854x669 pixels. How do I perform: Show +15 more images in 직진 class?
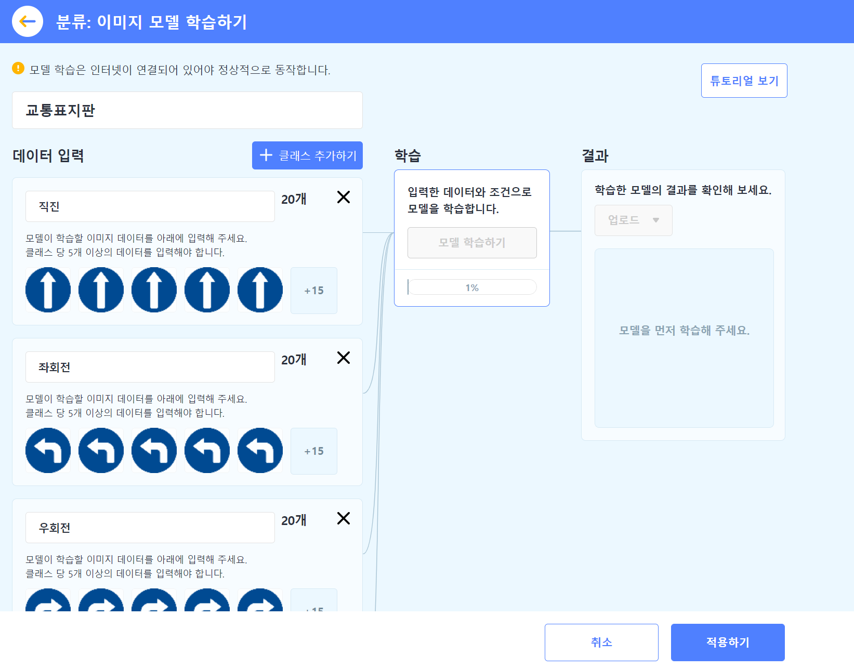pyautogui.click(x=314, y=291)
